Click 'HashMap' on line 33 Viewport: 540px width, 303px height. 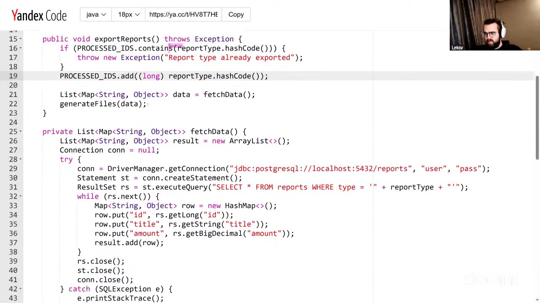(x=240, y=206)
